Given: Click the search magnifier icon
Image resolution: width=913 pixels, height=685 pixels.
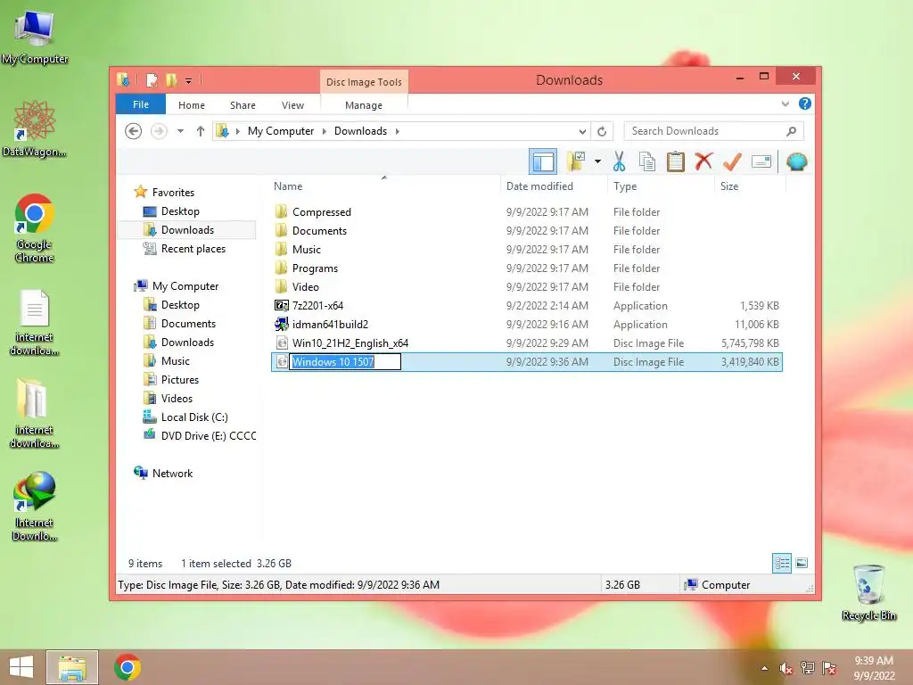Looking at the screenshot, I should click(x=791, y=131).
